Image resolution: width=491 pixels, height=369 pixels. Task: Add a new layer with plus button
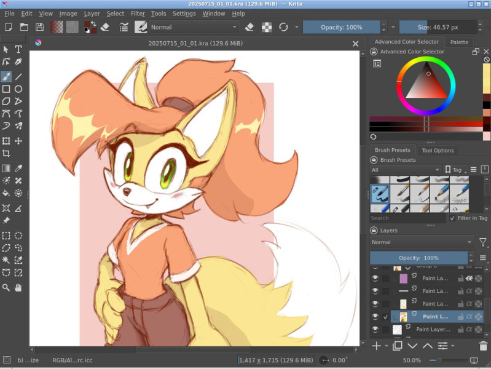(x=377, y=346)
